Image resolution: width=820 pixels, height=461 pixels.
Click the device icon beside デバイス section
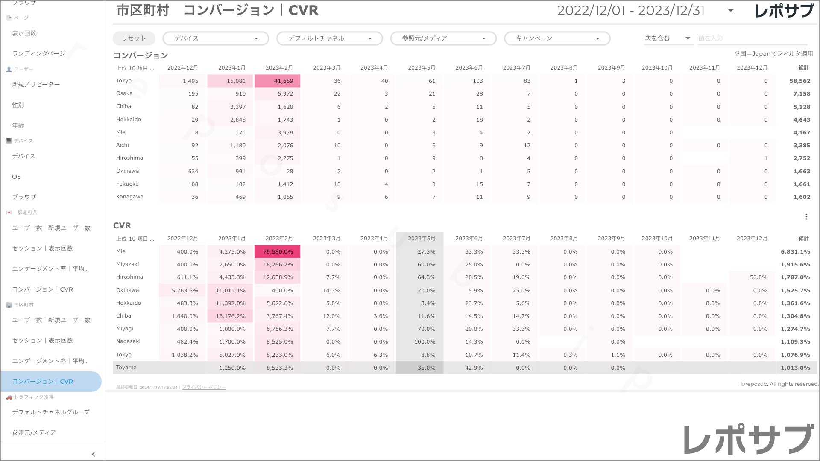(9, 141)
